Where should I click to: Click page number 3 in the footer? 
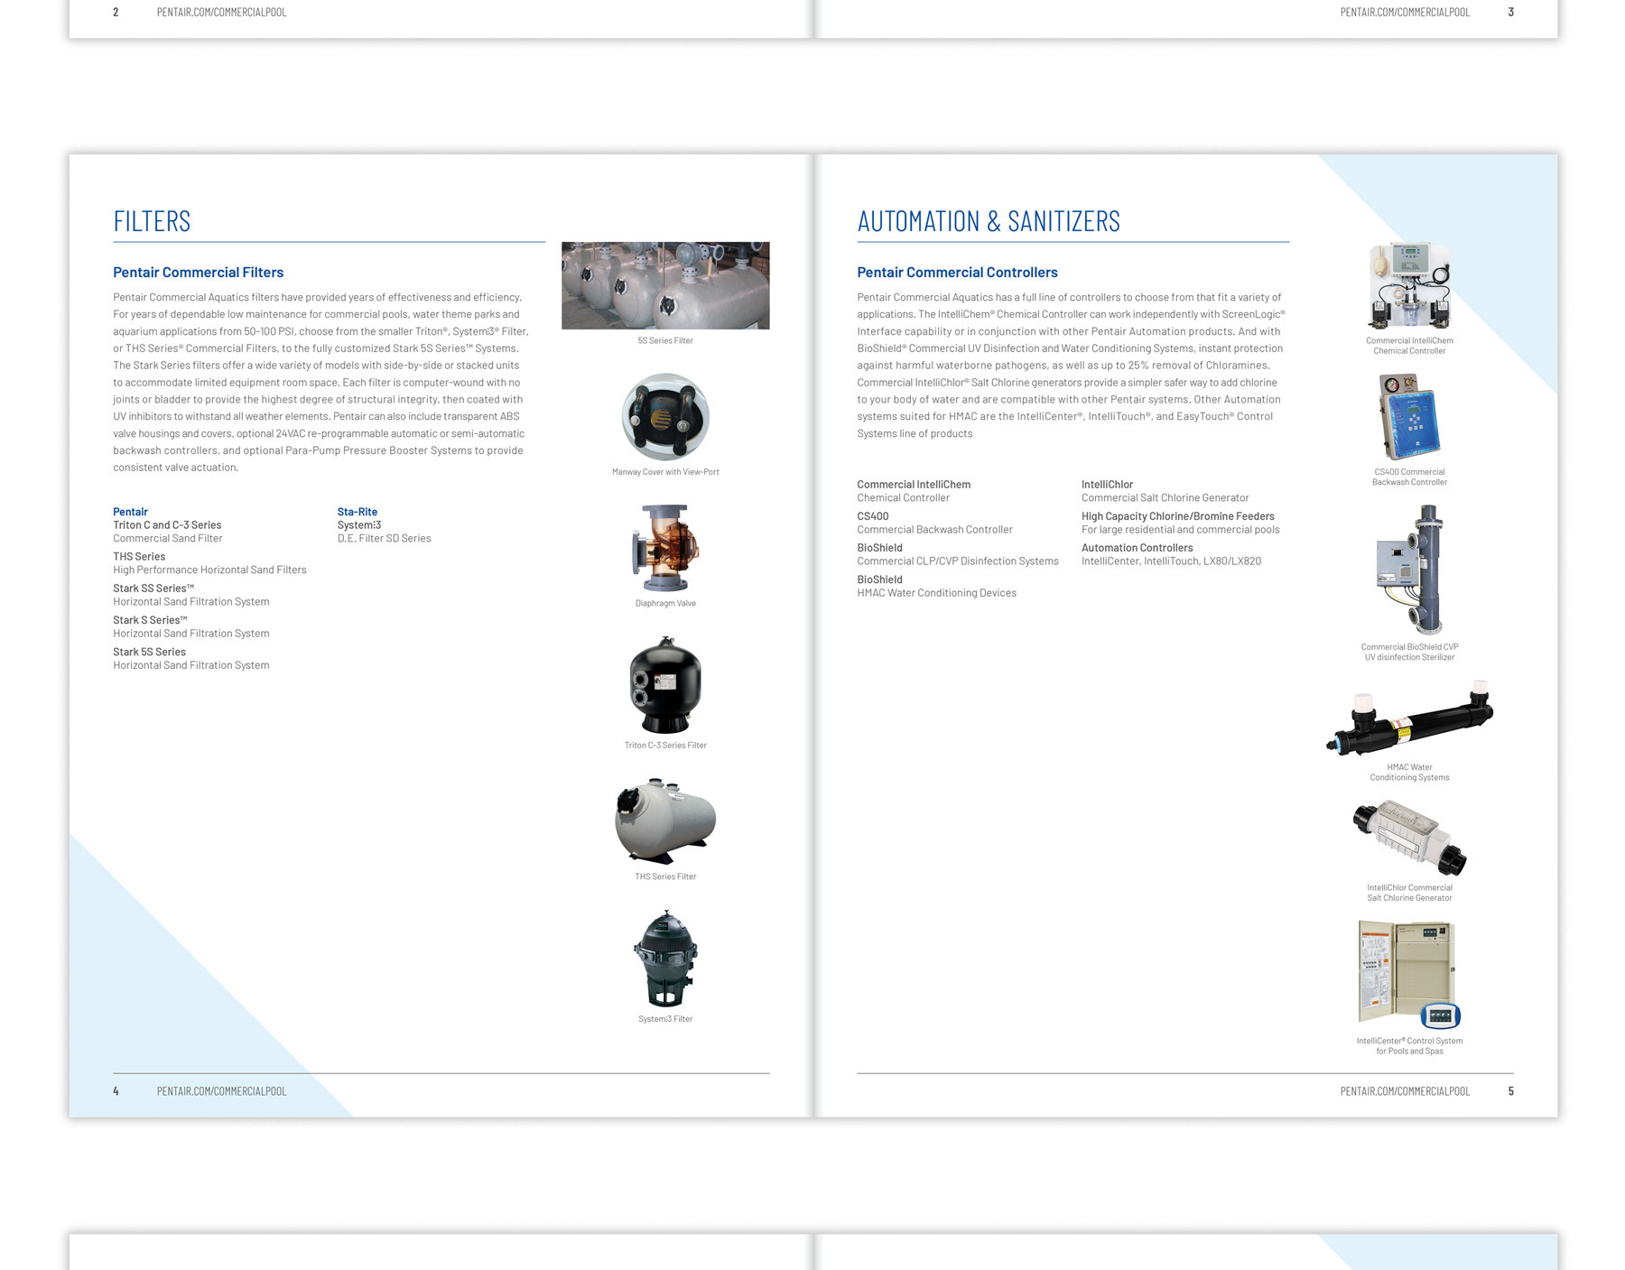click(1510, 13)
